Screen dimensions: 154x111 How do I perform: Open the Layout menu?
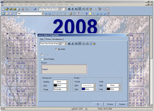pyautogui.click(x=20, y=5)
